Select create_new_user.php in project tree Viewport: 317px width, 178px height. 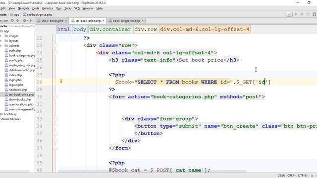20,65
